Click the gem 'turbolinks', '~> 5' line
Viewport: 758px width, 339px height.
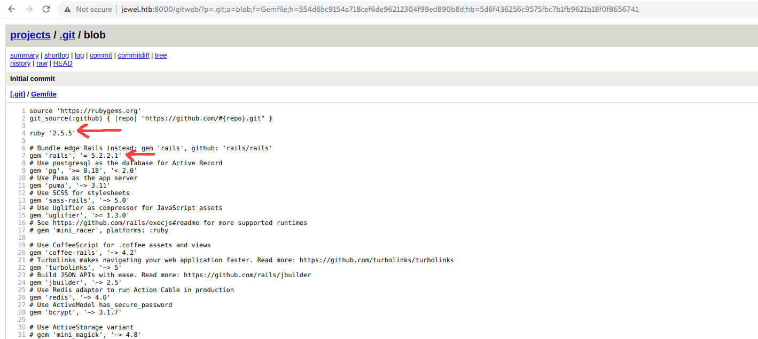pyautogui.click(x=76, y=268)
